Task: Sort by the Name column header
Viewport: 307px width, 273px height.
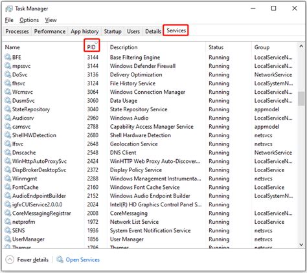Action: point(12,47)
